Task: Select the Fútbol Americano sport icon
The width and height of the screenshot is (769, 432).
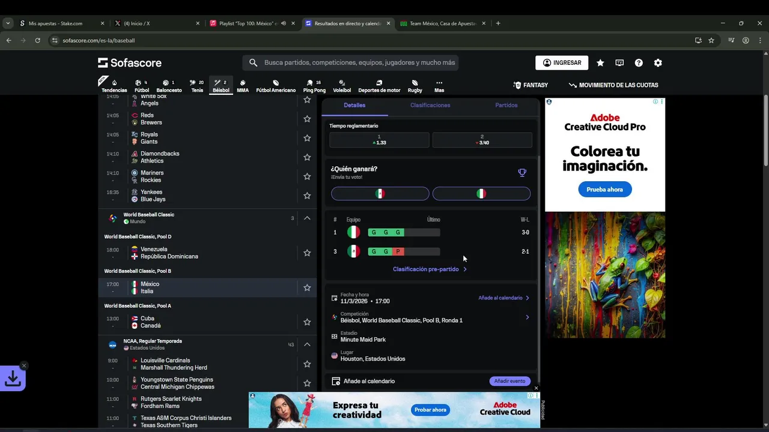Action: (x=276, y=86)
